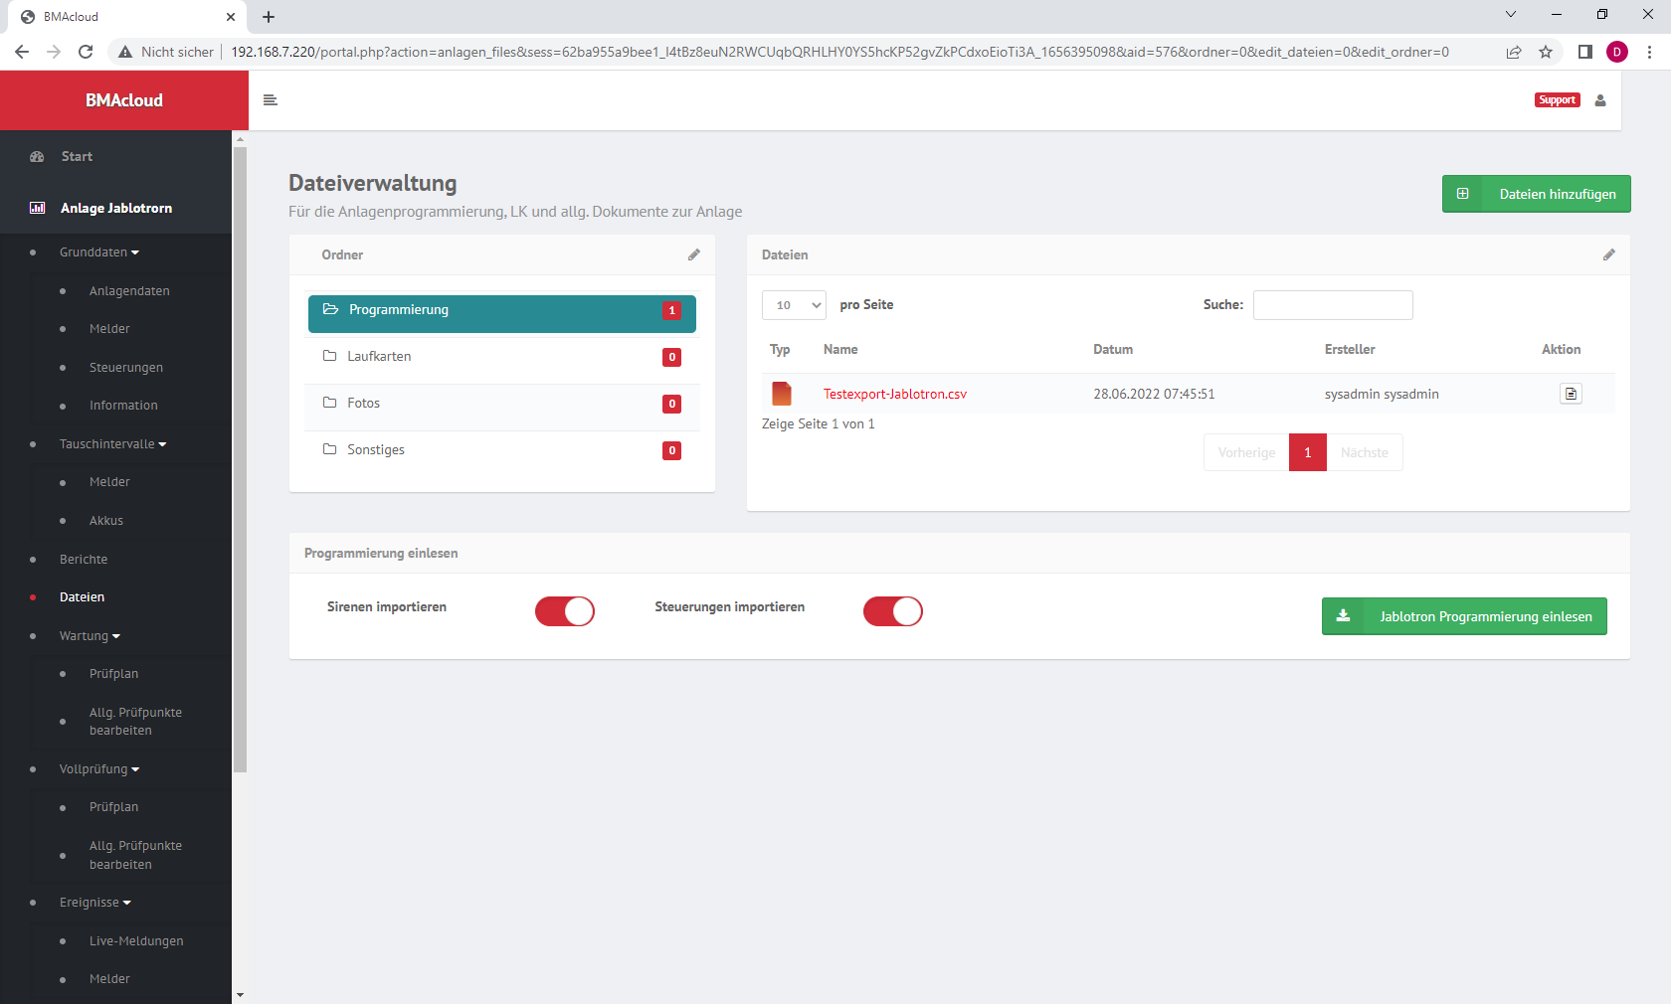Click the Fotos folder icon

329,403
